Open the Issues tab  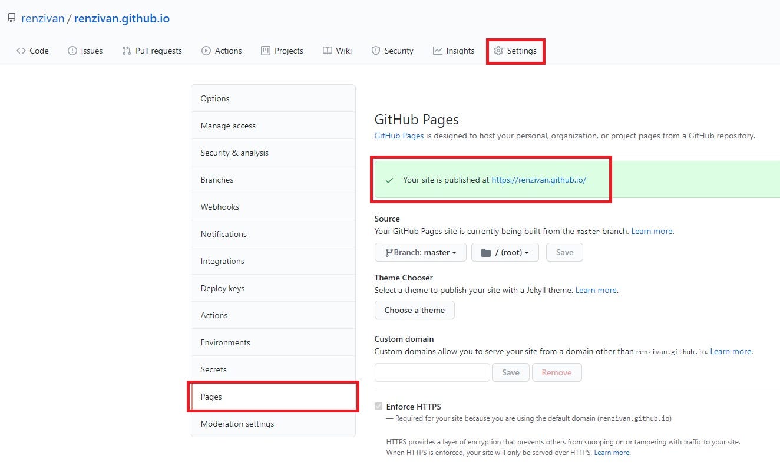[x=85, y=51]
